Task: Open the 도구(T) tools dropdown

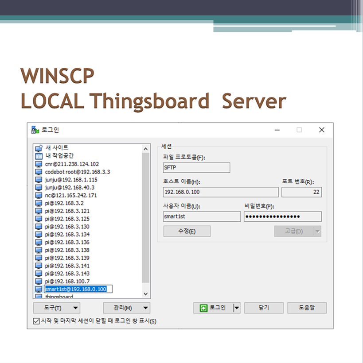Action: (57, 308)
